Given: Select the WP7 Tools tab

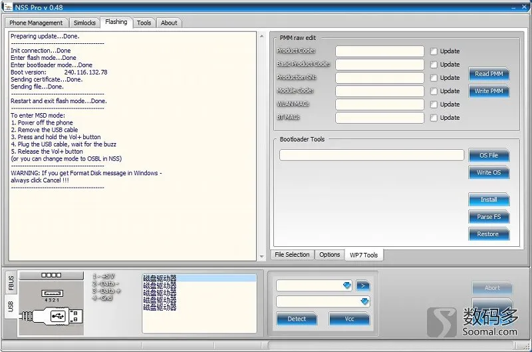Looking at the screenshot, I should [364, 255].
